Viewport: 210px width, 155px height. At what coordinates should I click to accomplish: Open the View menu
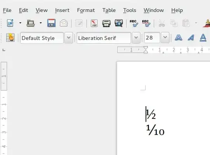click(x=42, y=10)
